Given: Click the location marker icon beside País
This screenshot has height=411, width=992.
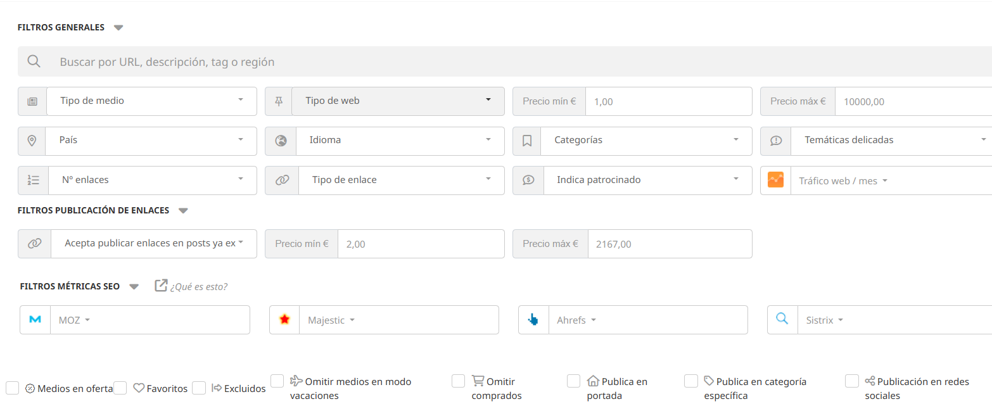Looking at the screenshot, I should [x=33, y=141].
